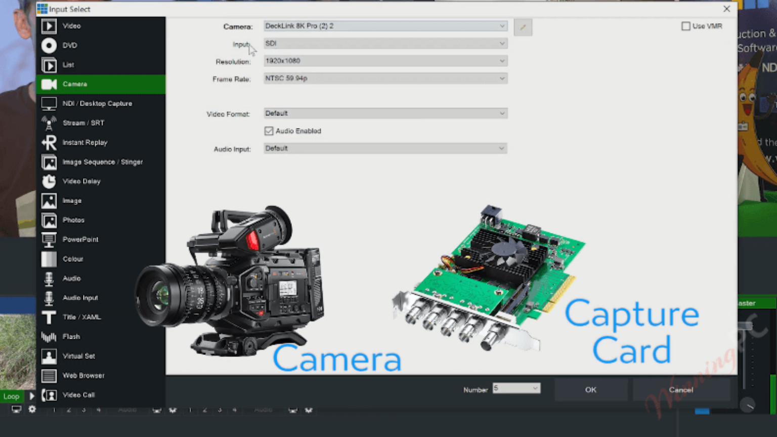
Task: Toggle the Audio Enabled checkbox
Action: [269, 131]
